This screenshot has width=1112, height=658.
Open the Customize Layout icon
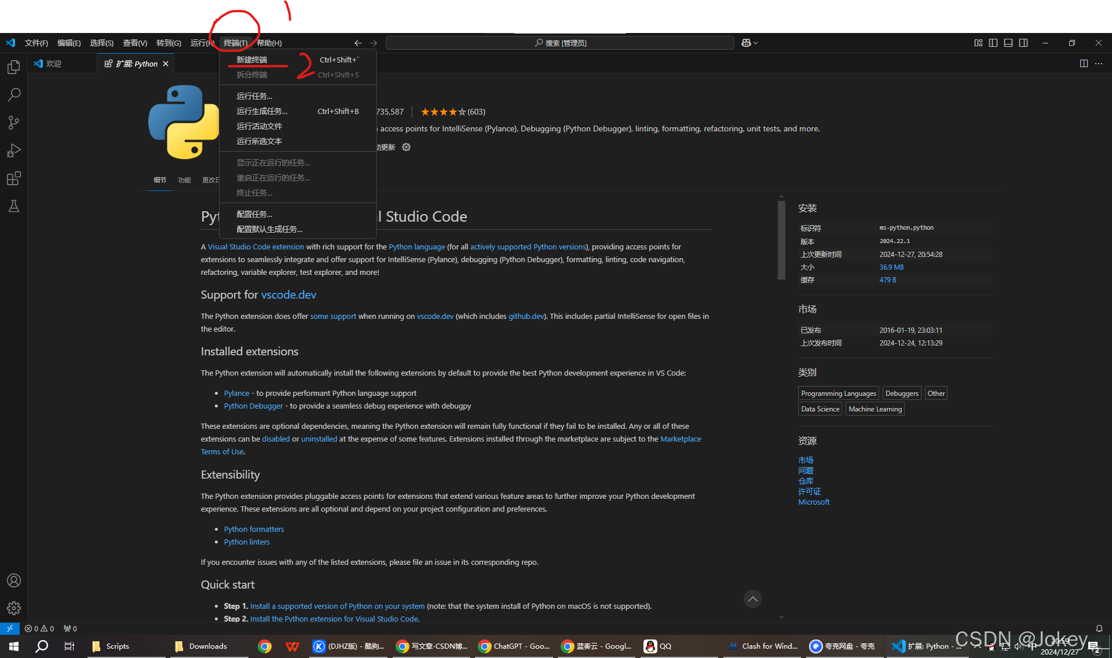978,43
